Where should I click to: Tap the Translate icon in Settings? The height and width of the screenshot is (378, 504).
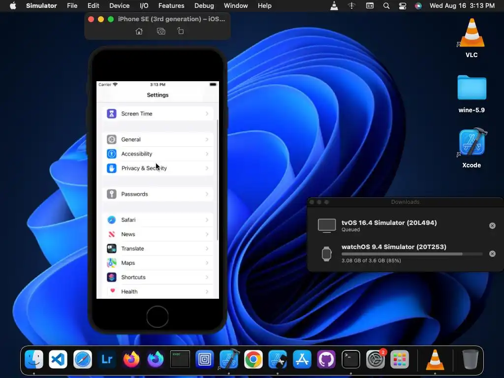(112, 249)
